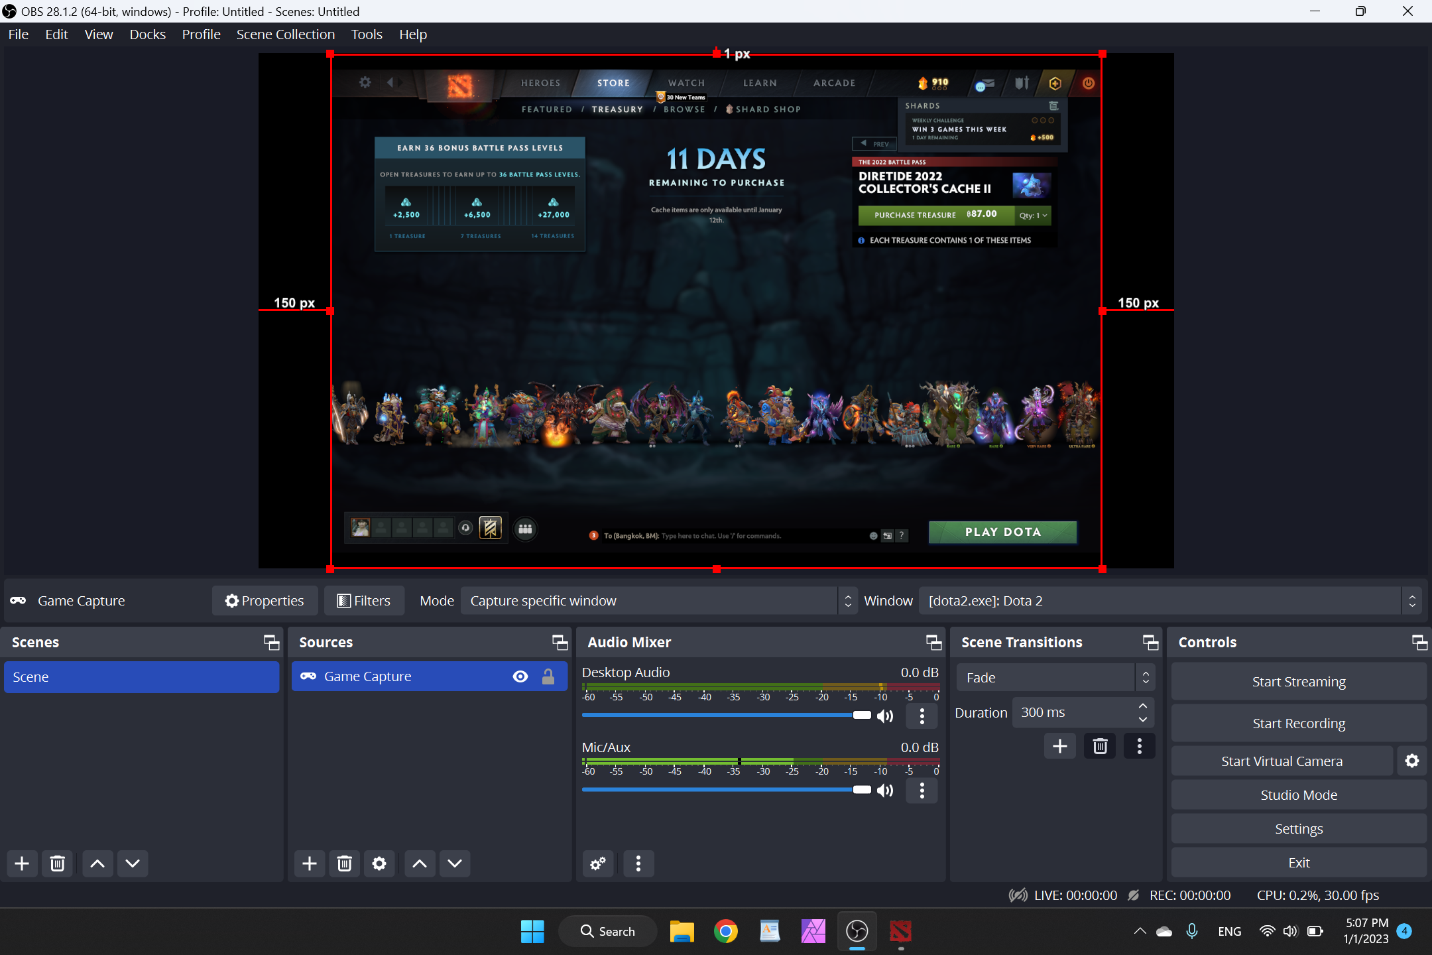
Task: Move source up arrow in Sources panel
Action: pos(420,863)
